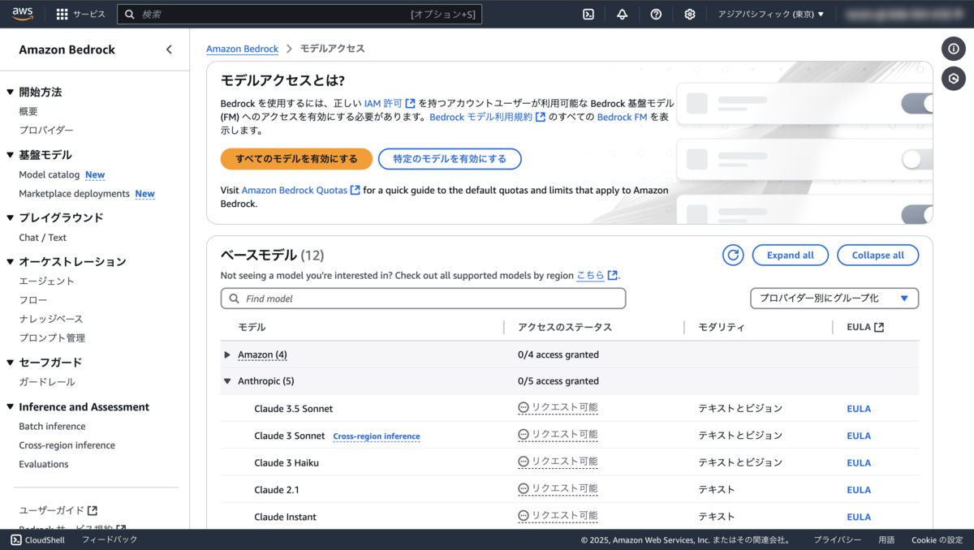Open the Bedrock FM link
974x550 pixels.
(622, 117)
